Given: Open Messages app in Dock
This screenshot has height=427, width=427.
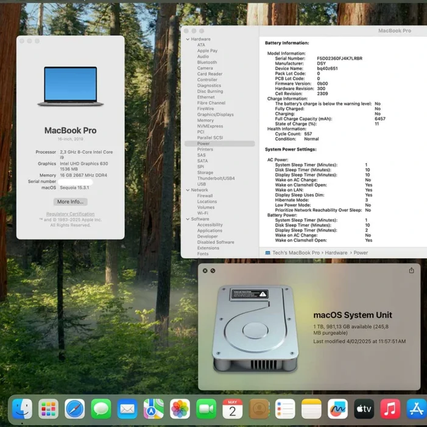Looking at the screenshot, I should coord(101,409).
